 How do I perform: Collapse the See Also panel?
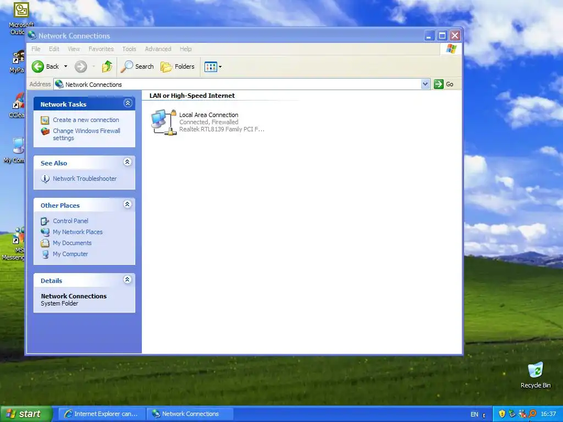coord(127,162)
